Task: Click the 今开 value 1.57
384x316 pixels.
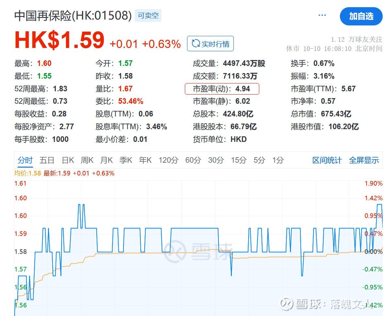Action: point(125,63)
